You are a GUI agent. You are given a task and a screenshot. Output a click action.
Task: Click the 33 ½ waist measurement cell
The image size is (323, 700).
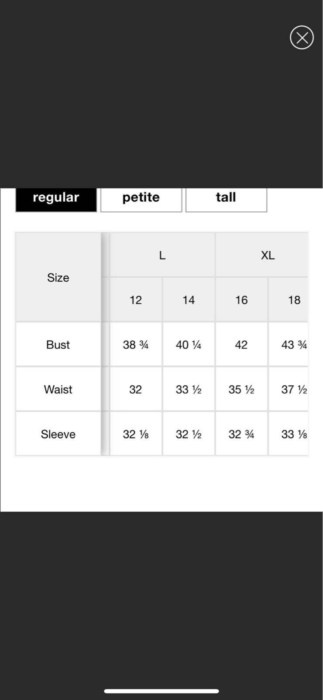[189, 389]
